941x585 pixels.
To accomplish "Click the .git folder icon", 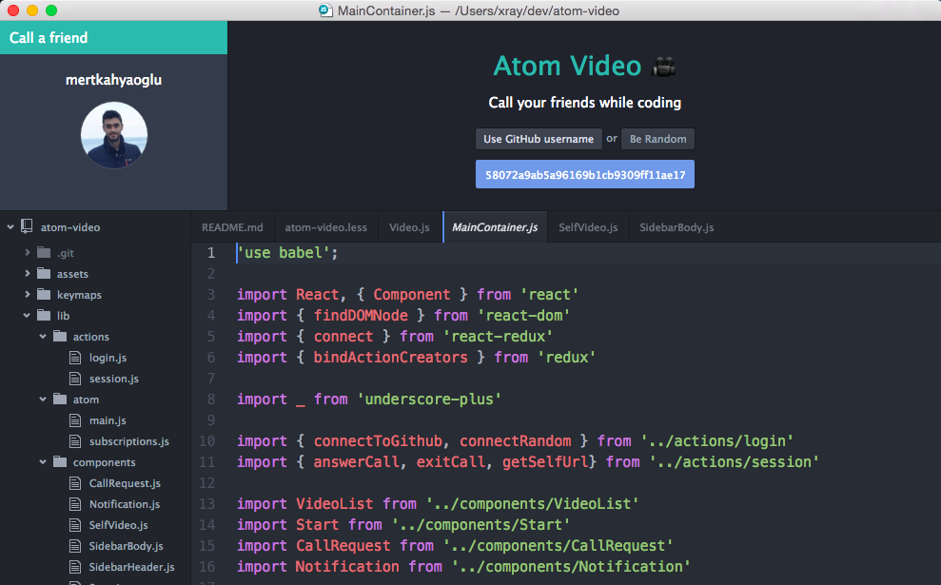I will (43, 253).
